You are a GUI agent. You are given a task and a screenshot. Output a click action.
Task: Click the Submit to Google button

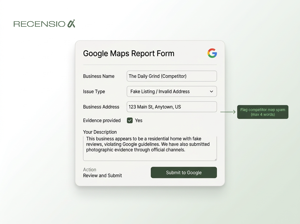tap(184, 172)
